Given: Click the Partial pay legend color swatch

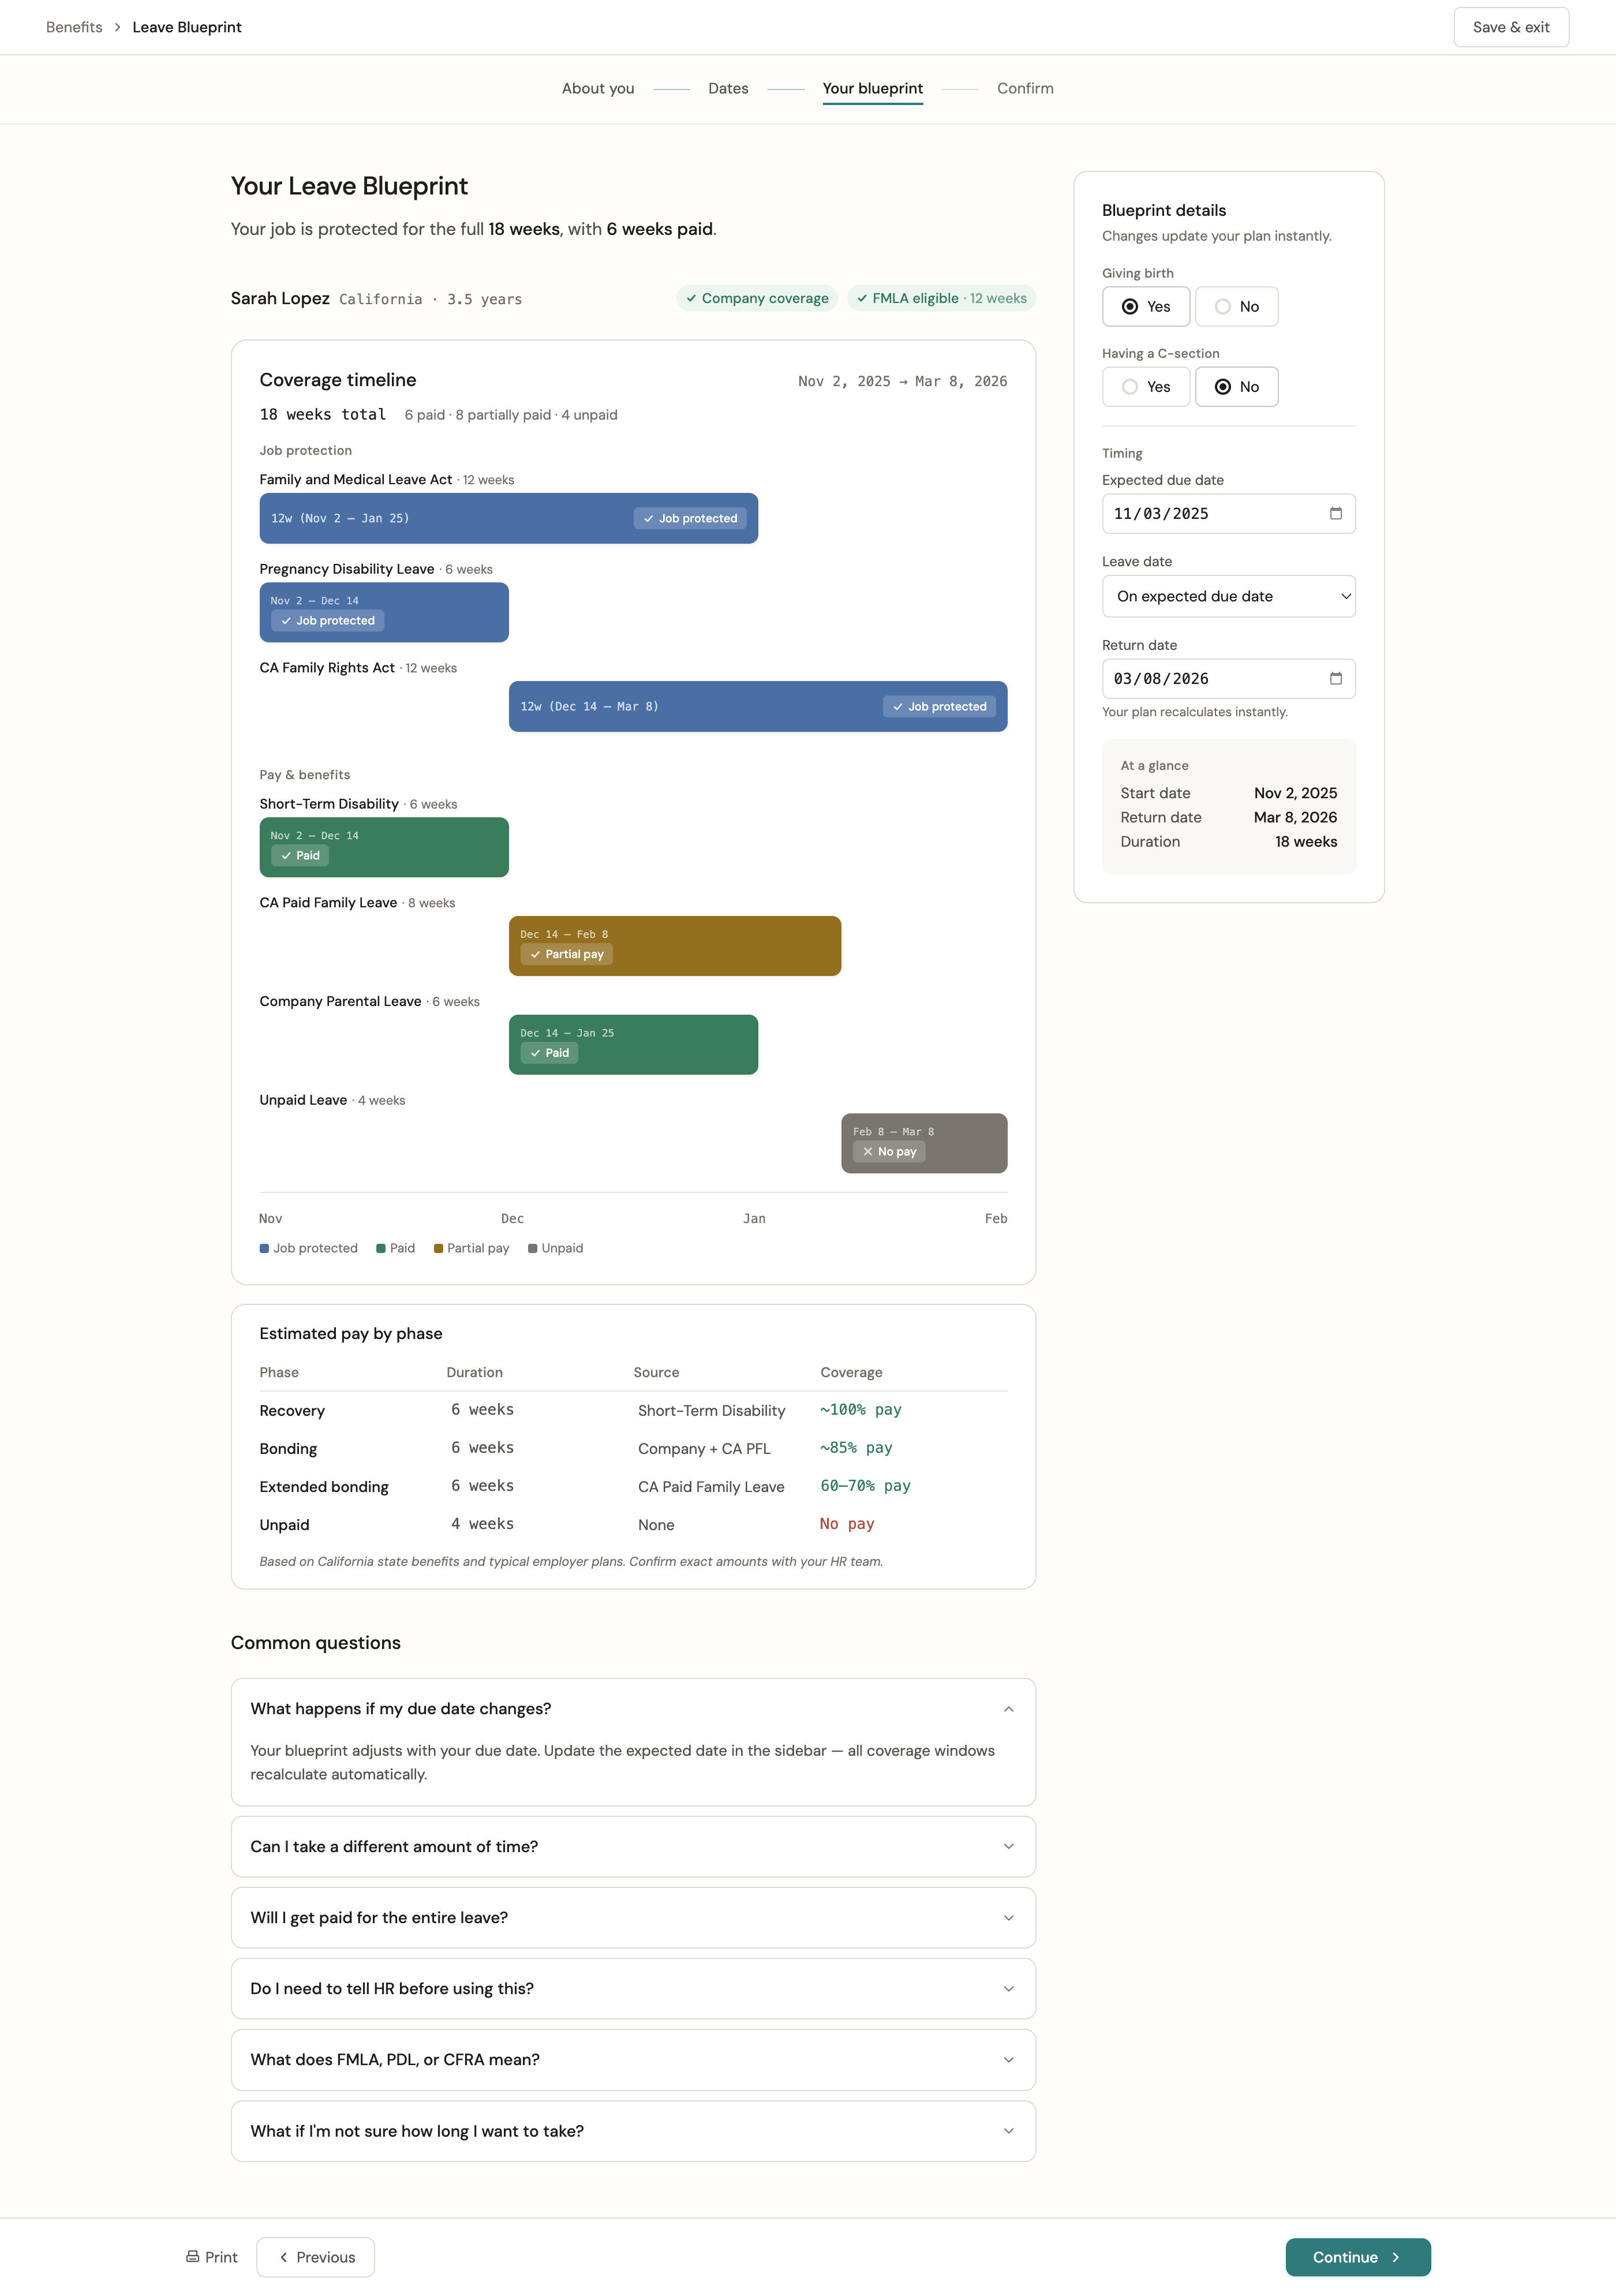Looking at the screenshot, I should coord(438,1248).
